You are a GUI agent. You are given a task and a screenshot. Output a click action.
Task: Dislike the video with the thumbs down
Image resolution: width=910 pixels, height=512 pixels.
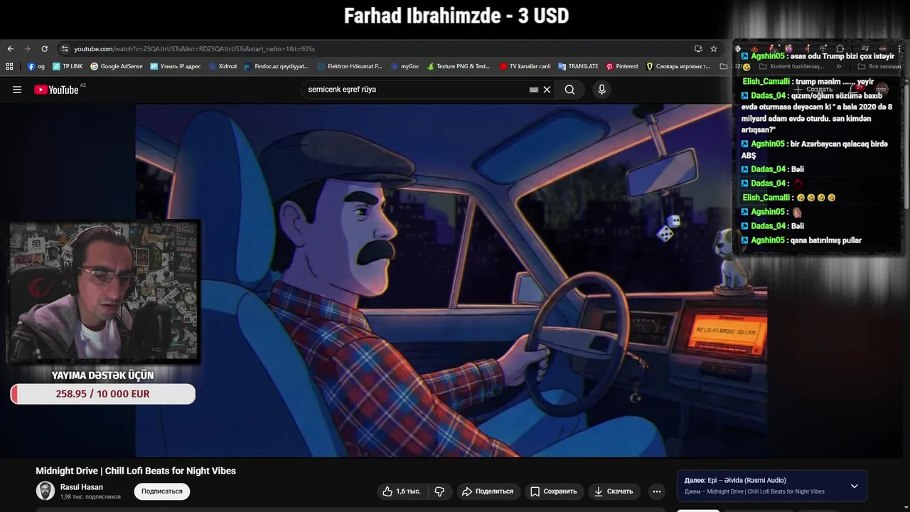[439, 491]
